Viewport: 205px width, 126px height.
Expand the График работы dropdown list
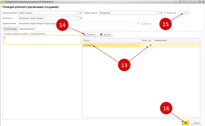click(x=158, y=13)
